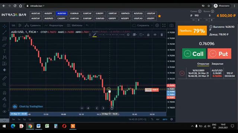This screenshot has width=238, height=133.
Task: Select the crosshair cursor tool
Action: click(4, 26)
